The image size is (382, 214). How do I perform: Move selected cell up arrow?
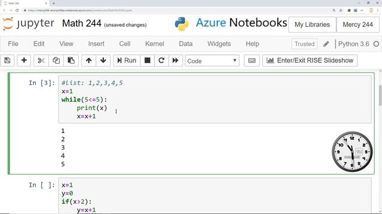pos(89,61)
